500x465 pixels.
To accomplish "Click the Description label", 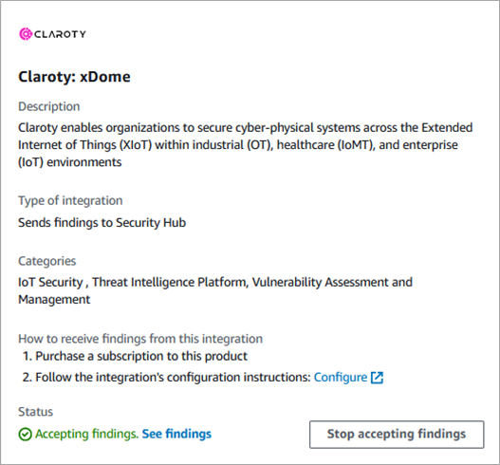I will 49,106.
